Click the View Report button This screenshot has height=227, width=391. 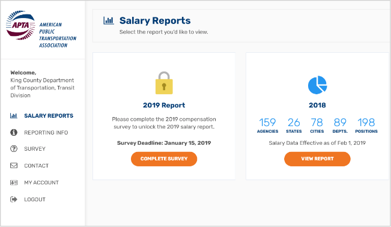(x=317, y=159)
